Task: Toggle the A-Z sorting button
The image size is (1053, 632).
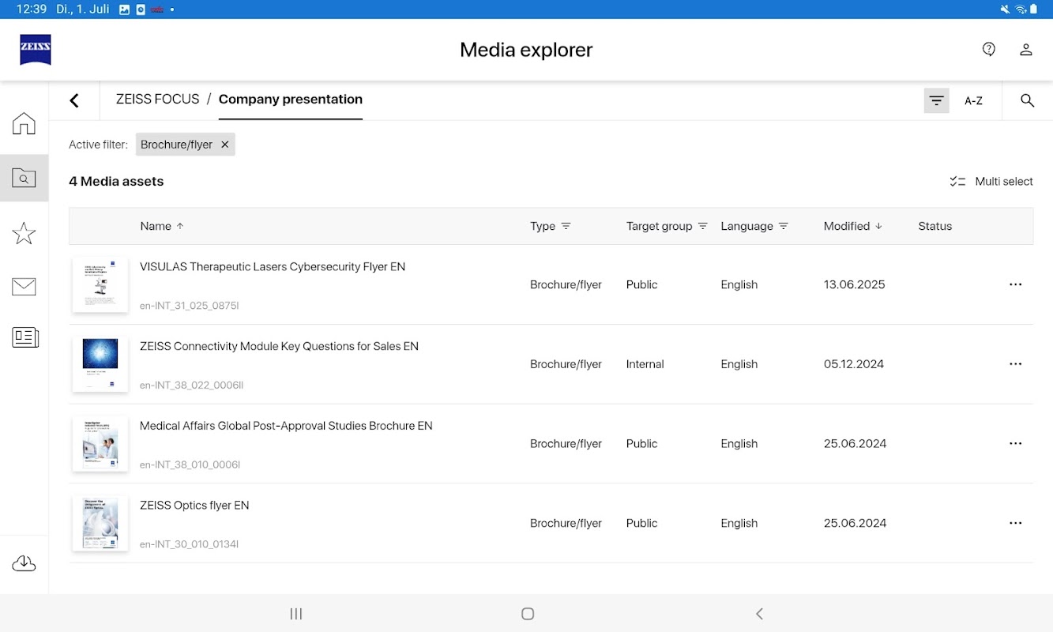Action: point(973,100)
